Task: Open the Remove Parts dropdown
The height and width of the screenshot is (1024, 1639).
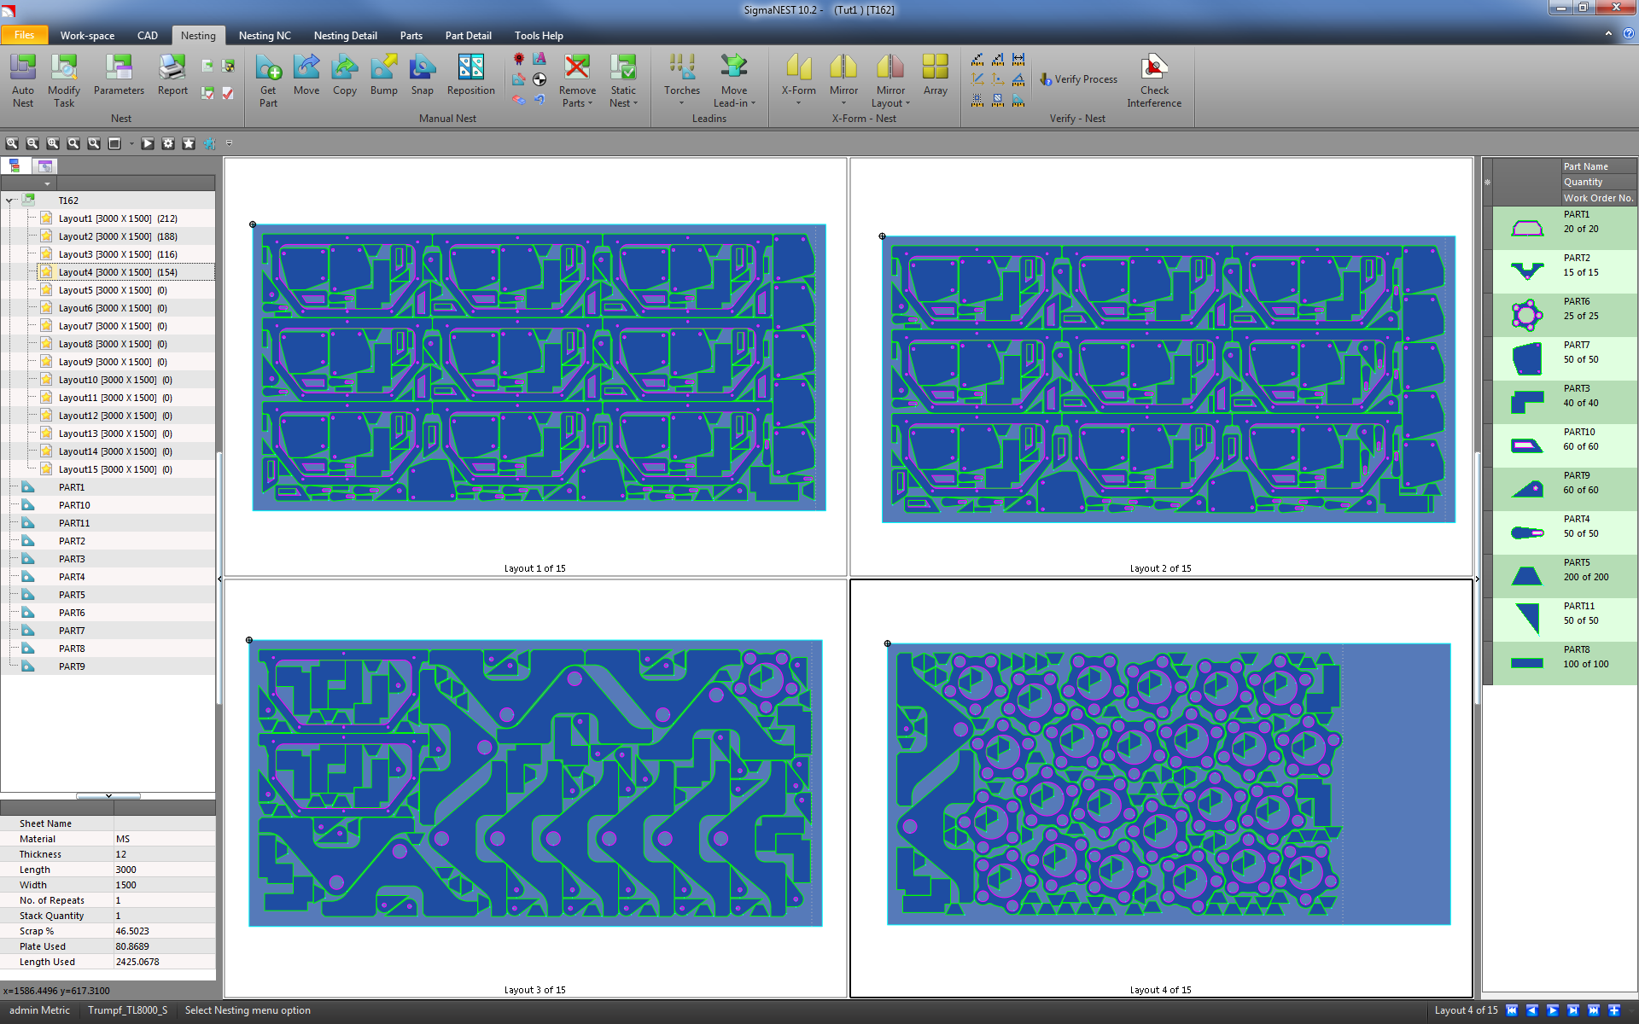Action: point(577,81)
